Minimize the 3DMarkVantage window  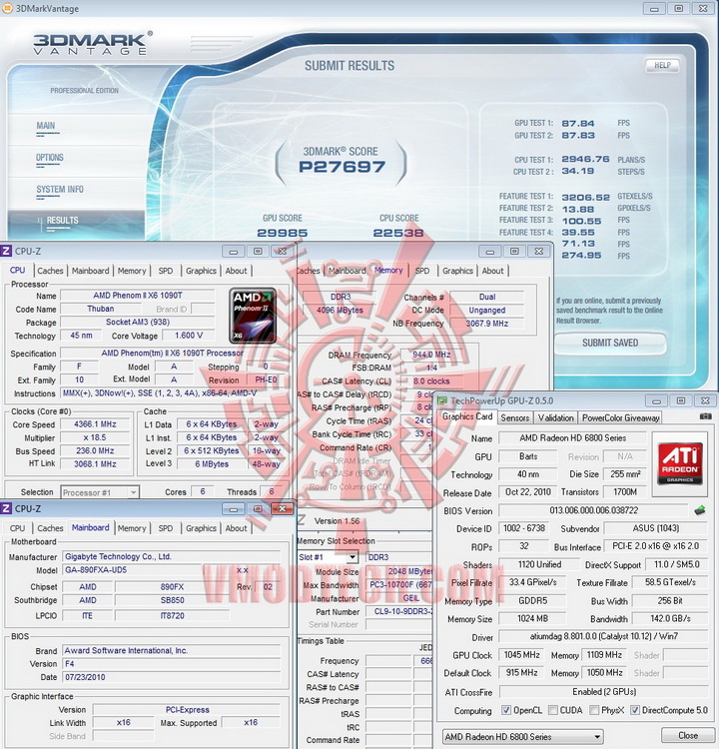coord(654,9)
